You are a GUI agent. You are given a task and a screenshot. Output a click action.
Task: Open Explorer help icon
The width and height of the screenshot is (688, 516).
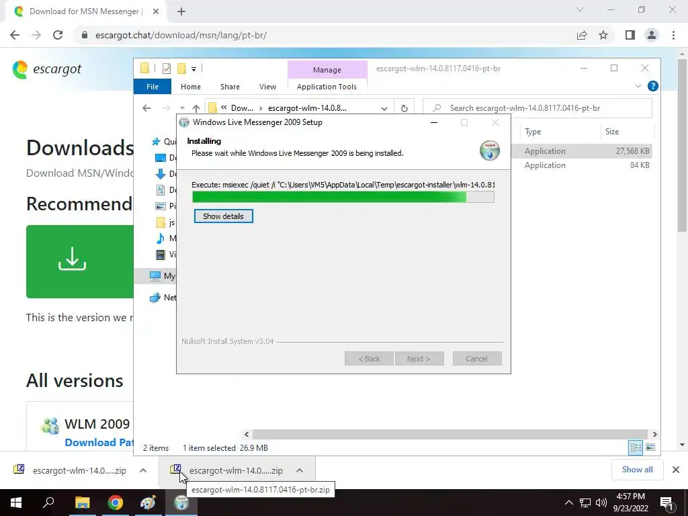tap(652, 86)
